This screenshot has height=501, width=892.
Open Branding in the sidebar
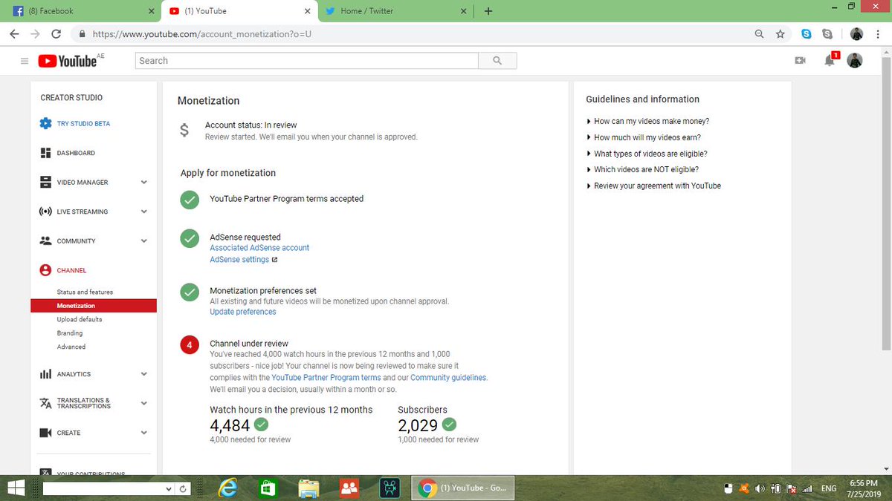(70, 333)
